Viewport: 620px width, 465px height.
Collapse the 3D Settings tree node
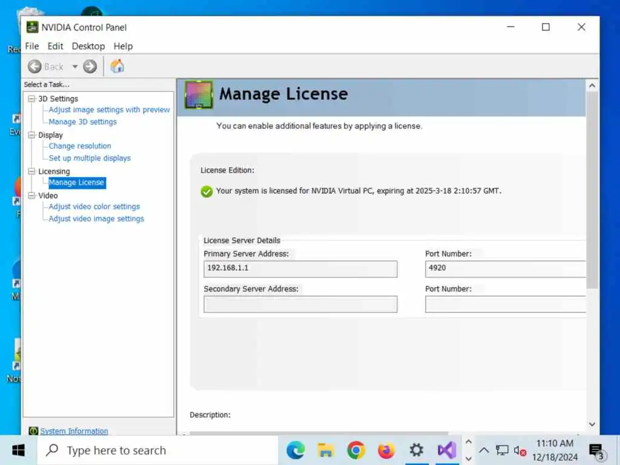tap(31, 99)
